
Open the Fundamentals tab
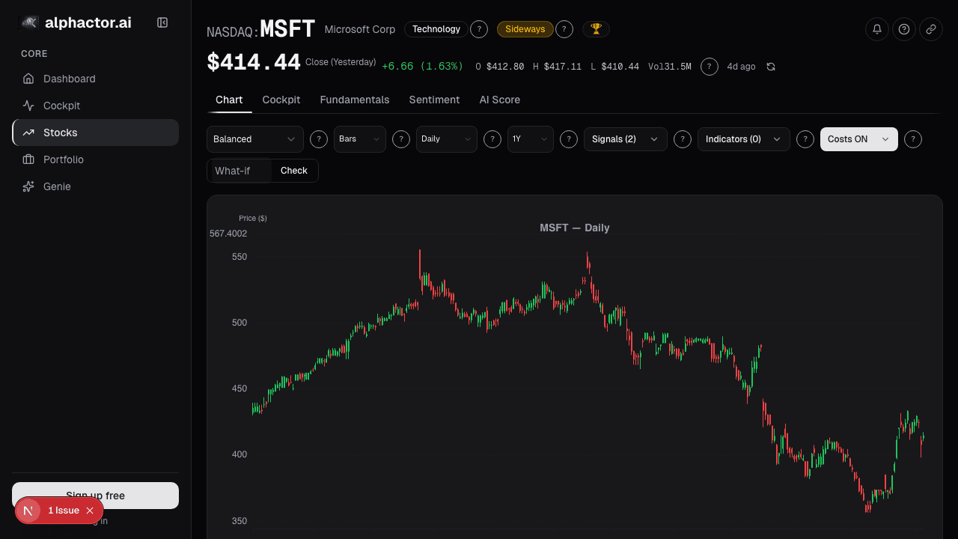coord(355,100)
